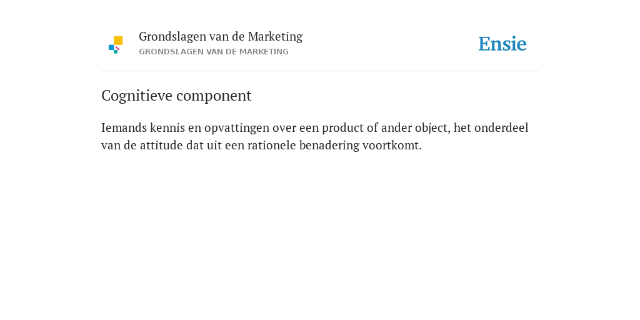Click the yellow square in the logo

[118, 41]
